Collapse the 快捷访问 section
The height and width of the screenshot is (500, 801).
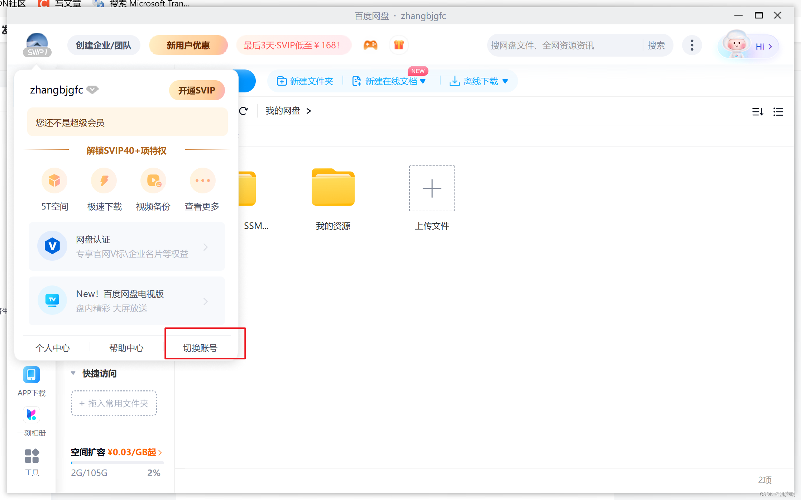click(73, 373)
